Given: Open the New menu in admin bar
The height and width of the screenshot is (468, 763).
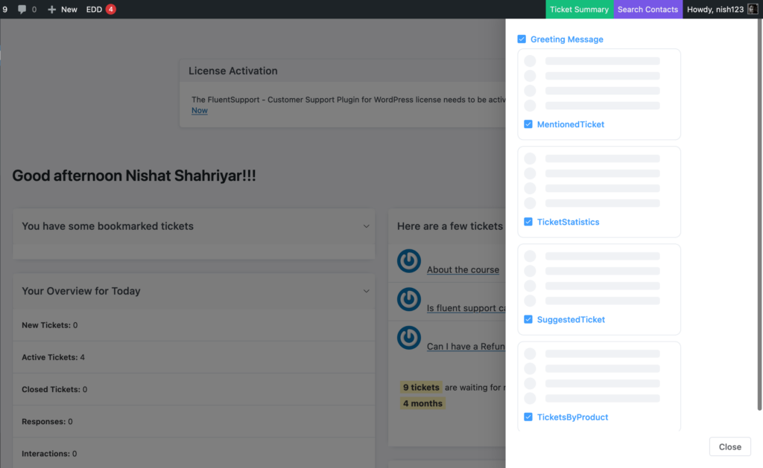Looking at the screenshot, I should (63, 9).
